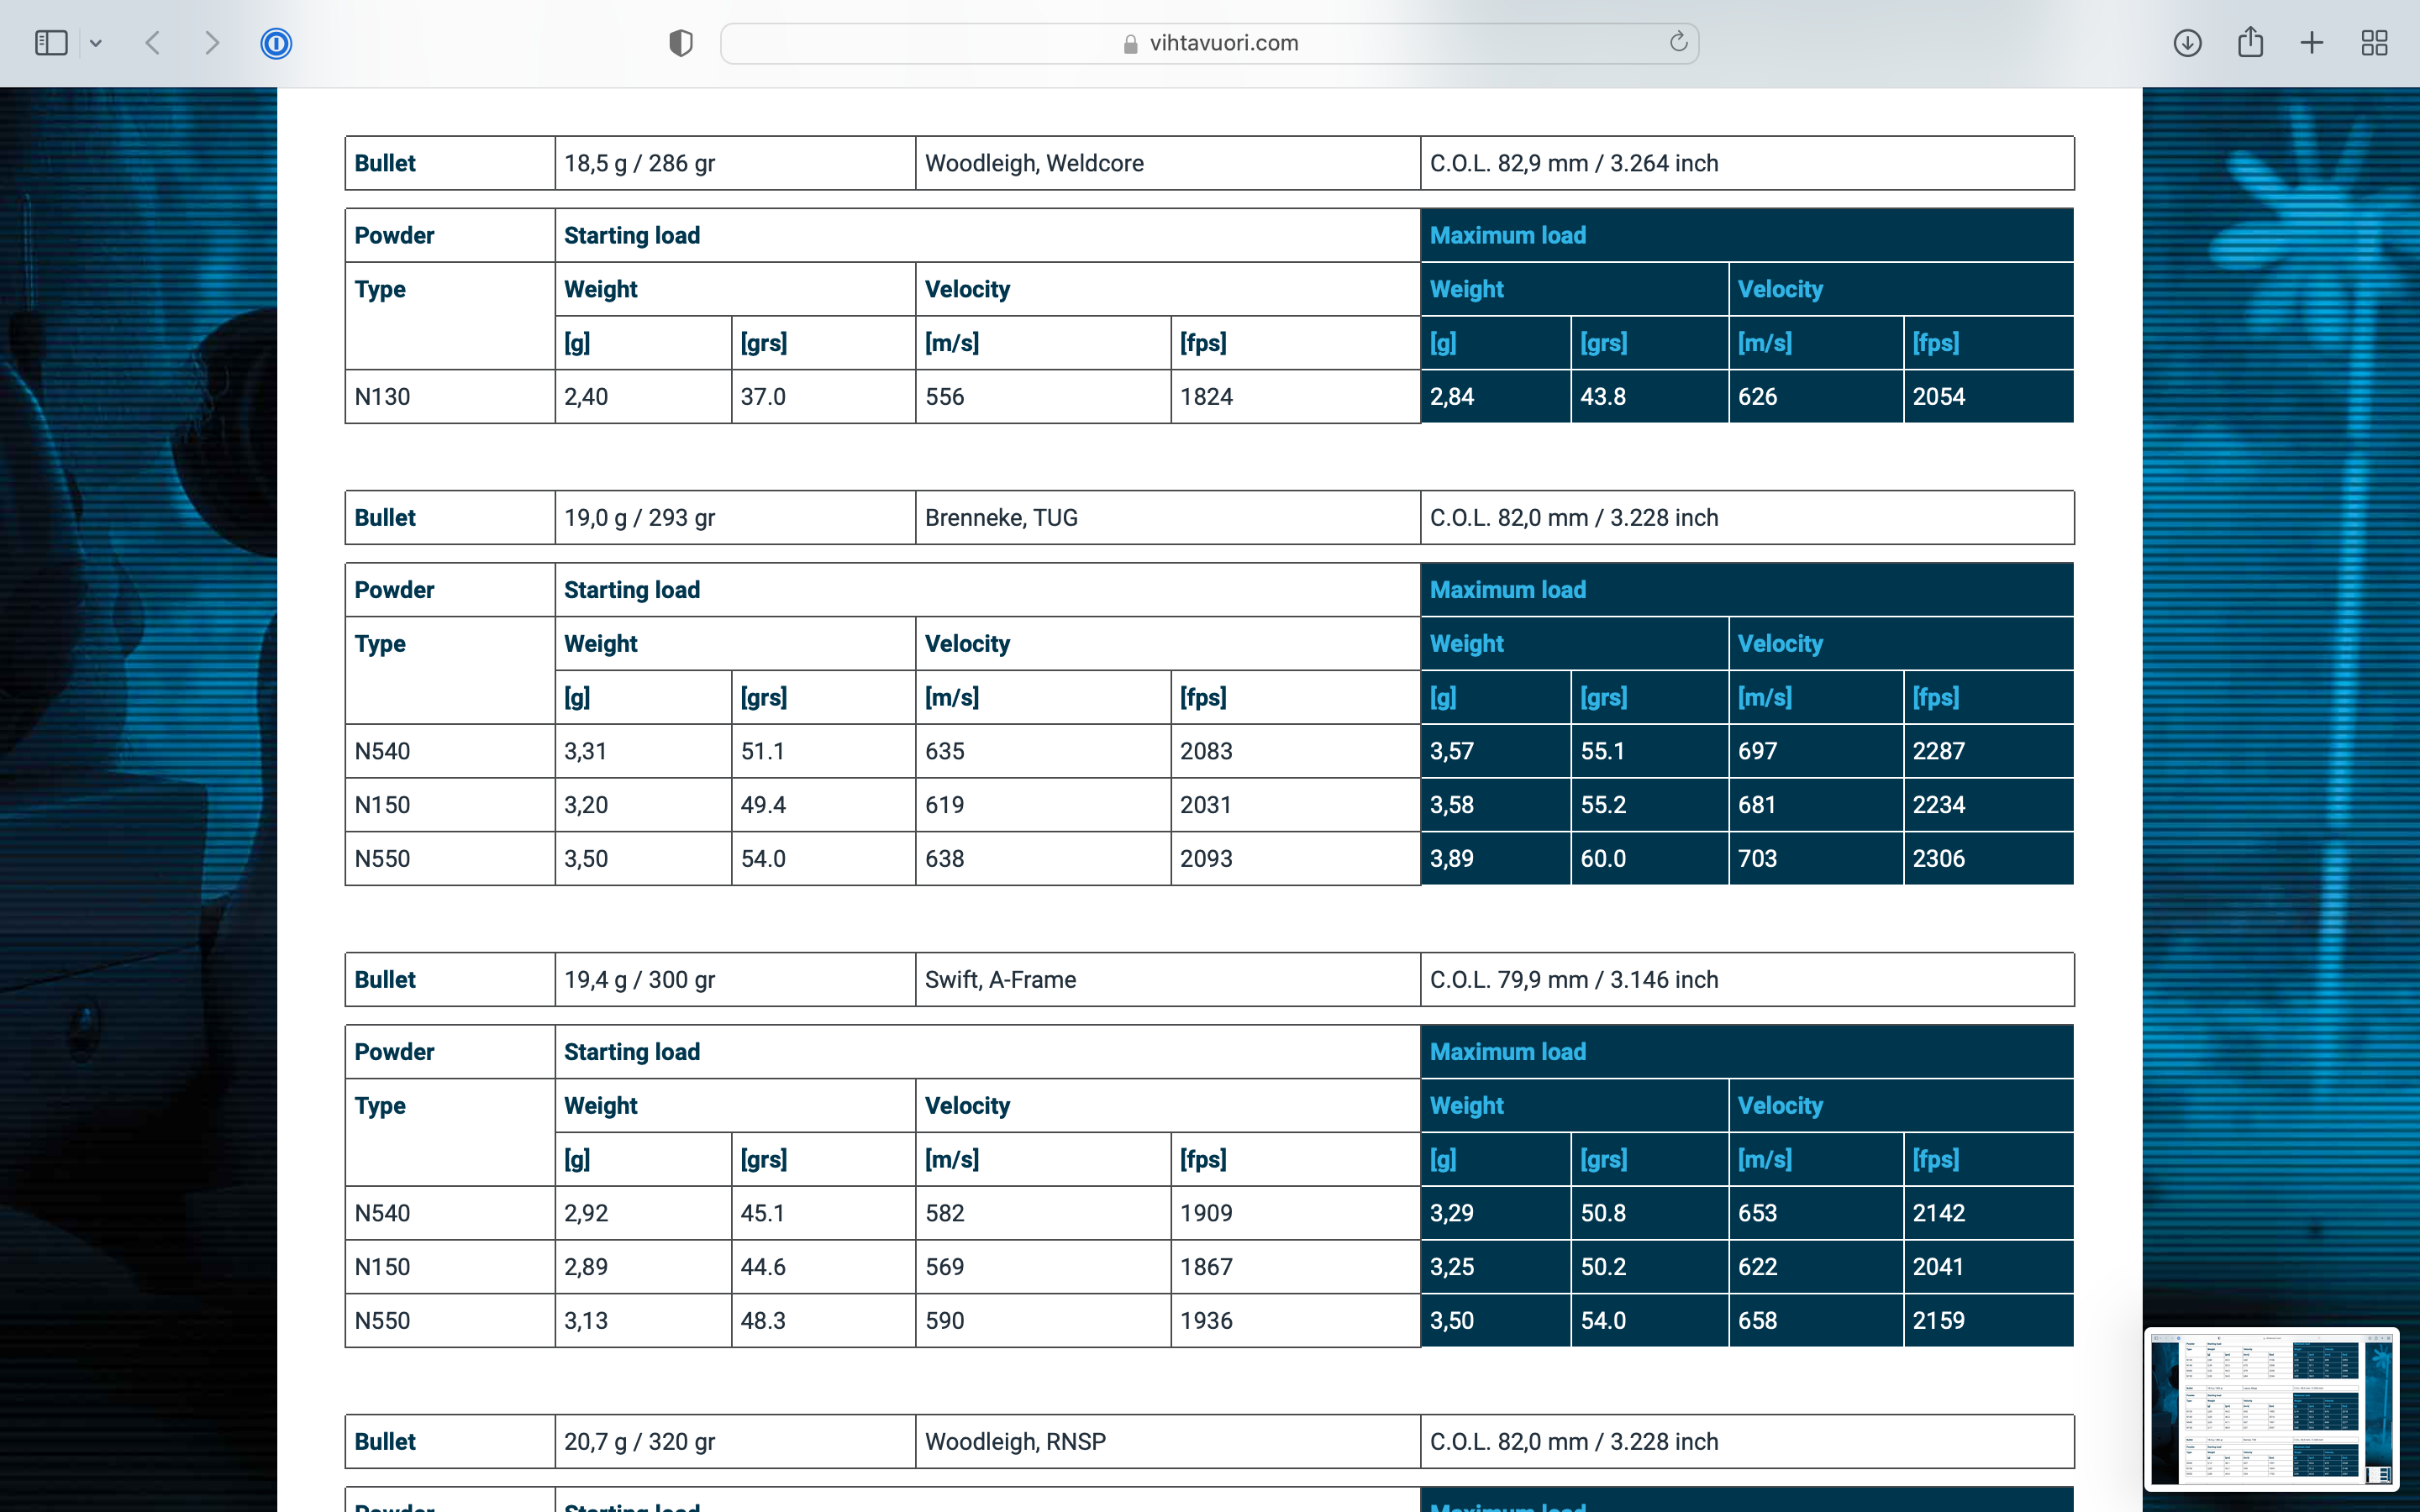
Task: Open the privacy report shield icon
Action: (681, 43)
